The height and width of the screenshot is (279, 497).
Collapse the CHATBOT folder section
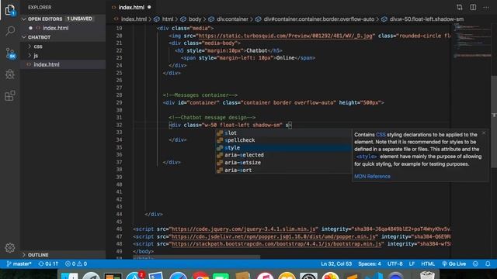click(63, 37)
